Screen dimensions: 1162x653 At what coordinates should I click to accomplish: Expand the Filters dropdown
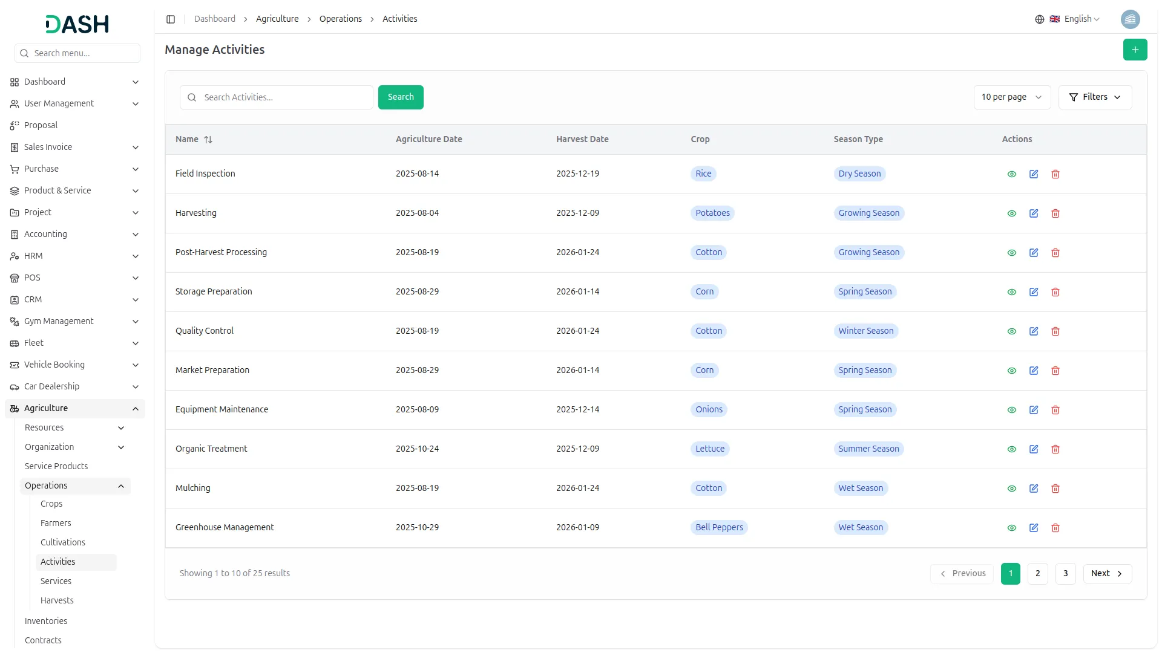1094,97
